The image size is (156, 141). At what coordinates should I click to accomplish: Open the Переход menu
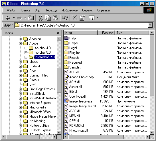[51, 10]
